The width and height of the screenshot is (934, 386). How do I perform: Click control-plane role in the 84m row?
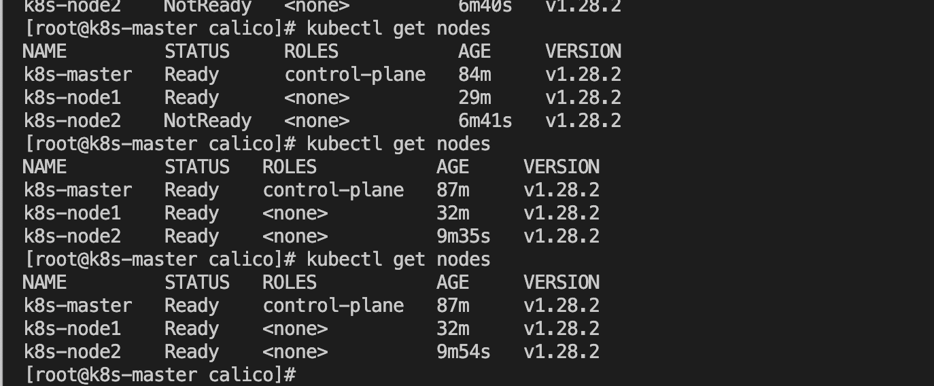tap(355, 75)
